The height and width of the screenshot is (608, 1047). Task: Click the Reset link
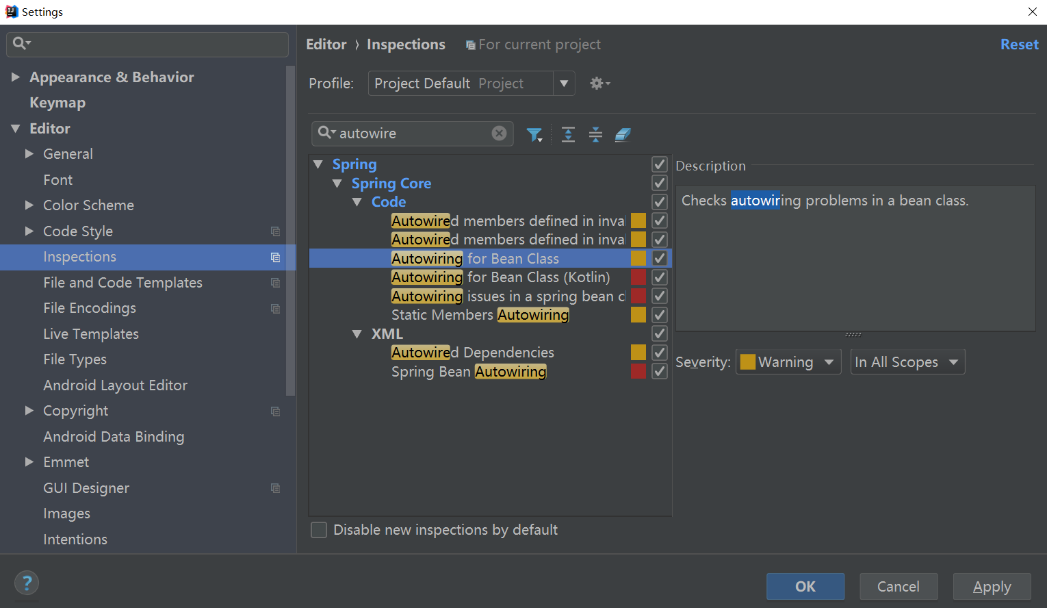click(x=1019, y=45)
